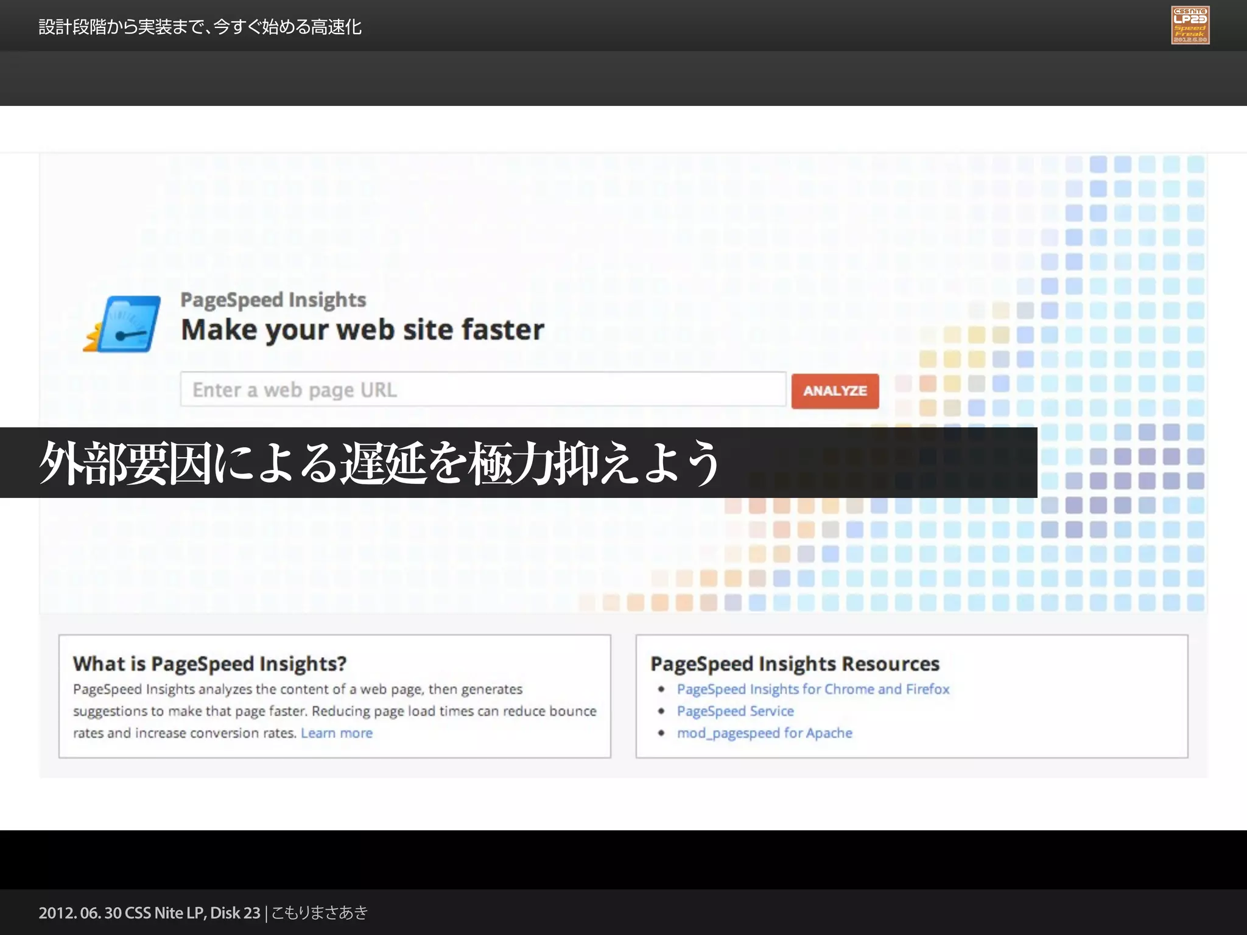Open the 'mod_pagespeed for Apache' link

(765, 733)
